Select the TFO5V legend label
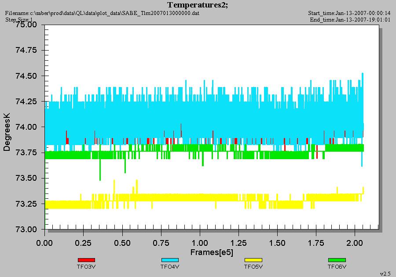The image size is (396, 277). point(253,266)
